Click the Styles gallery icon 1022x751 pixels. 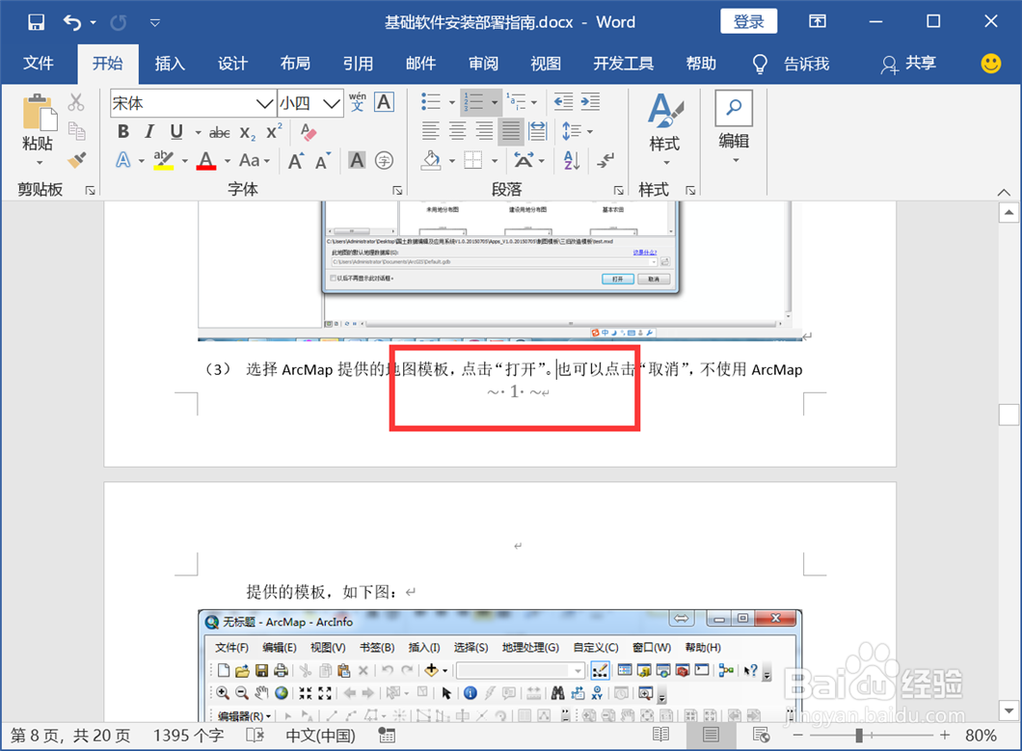pos(665,111)
